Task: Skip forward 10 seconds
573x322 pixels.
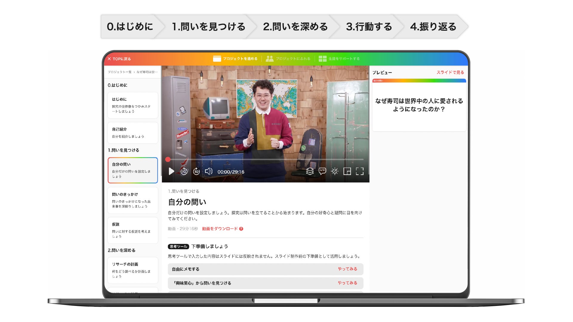Action: (196, 171)
